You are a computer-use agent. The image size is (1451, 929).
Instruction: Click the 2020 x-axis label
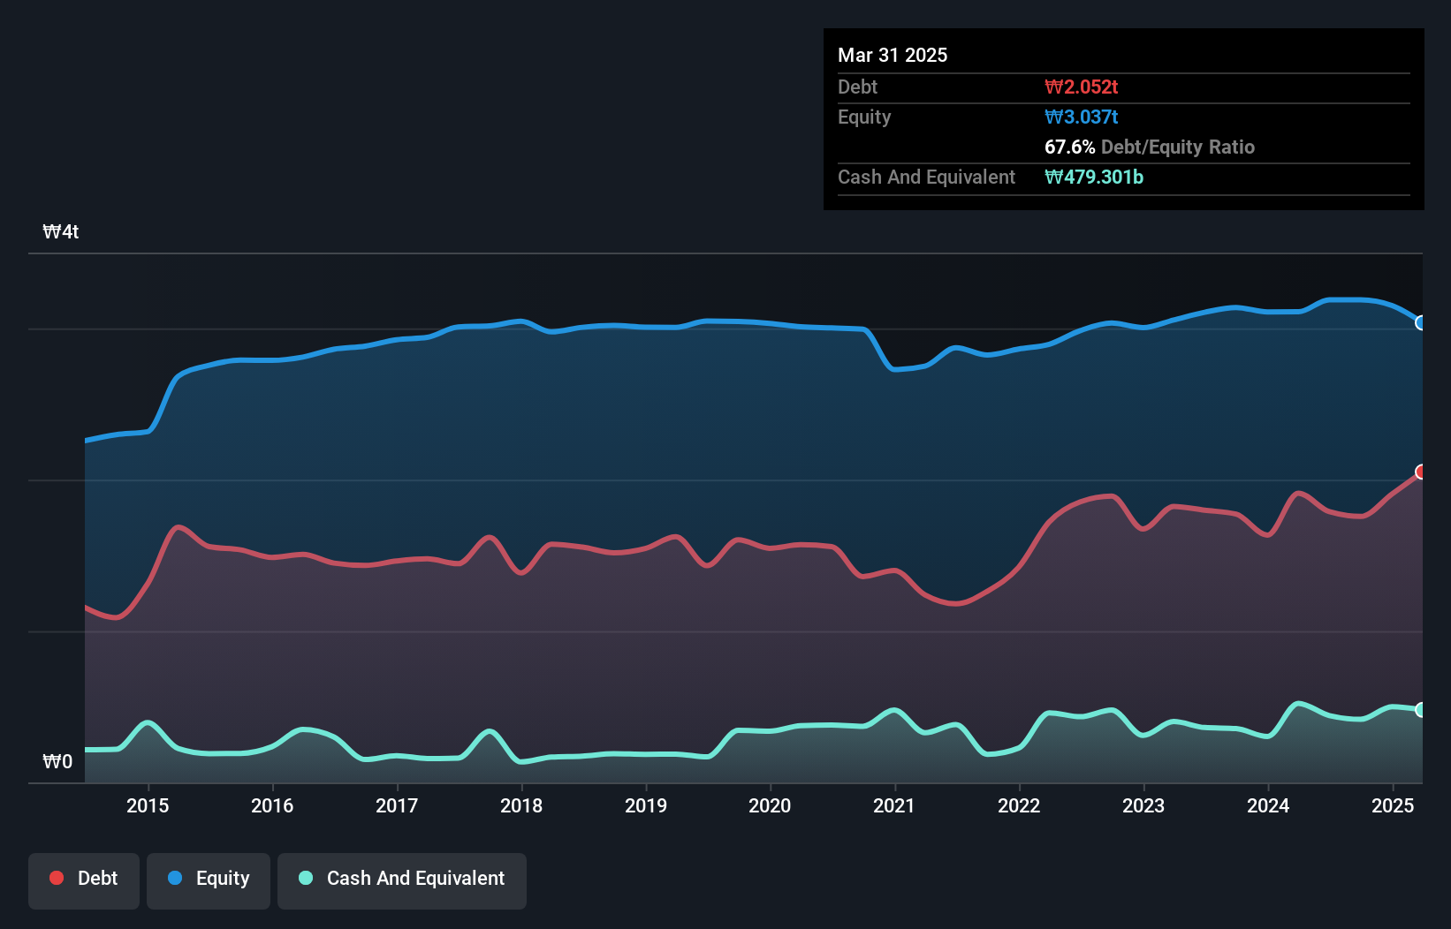click(770, 805)
